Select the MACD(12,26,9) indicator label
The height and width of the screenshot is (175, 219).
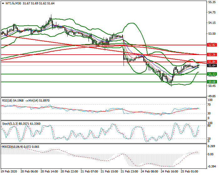pos(21,147)
